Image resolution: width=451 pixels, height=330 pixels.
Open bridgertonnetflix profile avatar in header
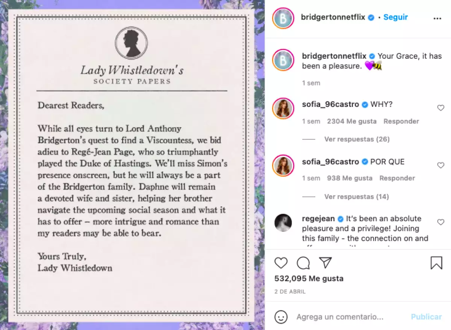pos(283,18)
